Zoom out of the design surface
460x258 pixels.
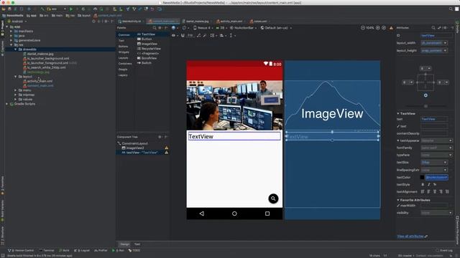click(x=363, y=28)
